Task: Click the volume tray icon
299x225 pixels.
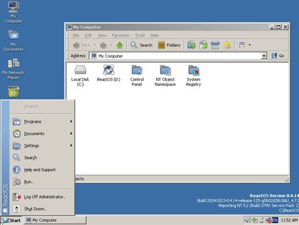Action: [248, 220]
